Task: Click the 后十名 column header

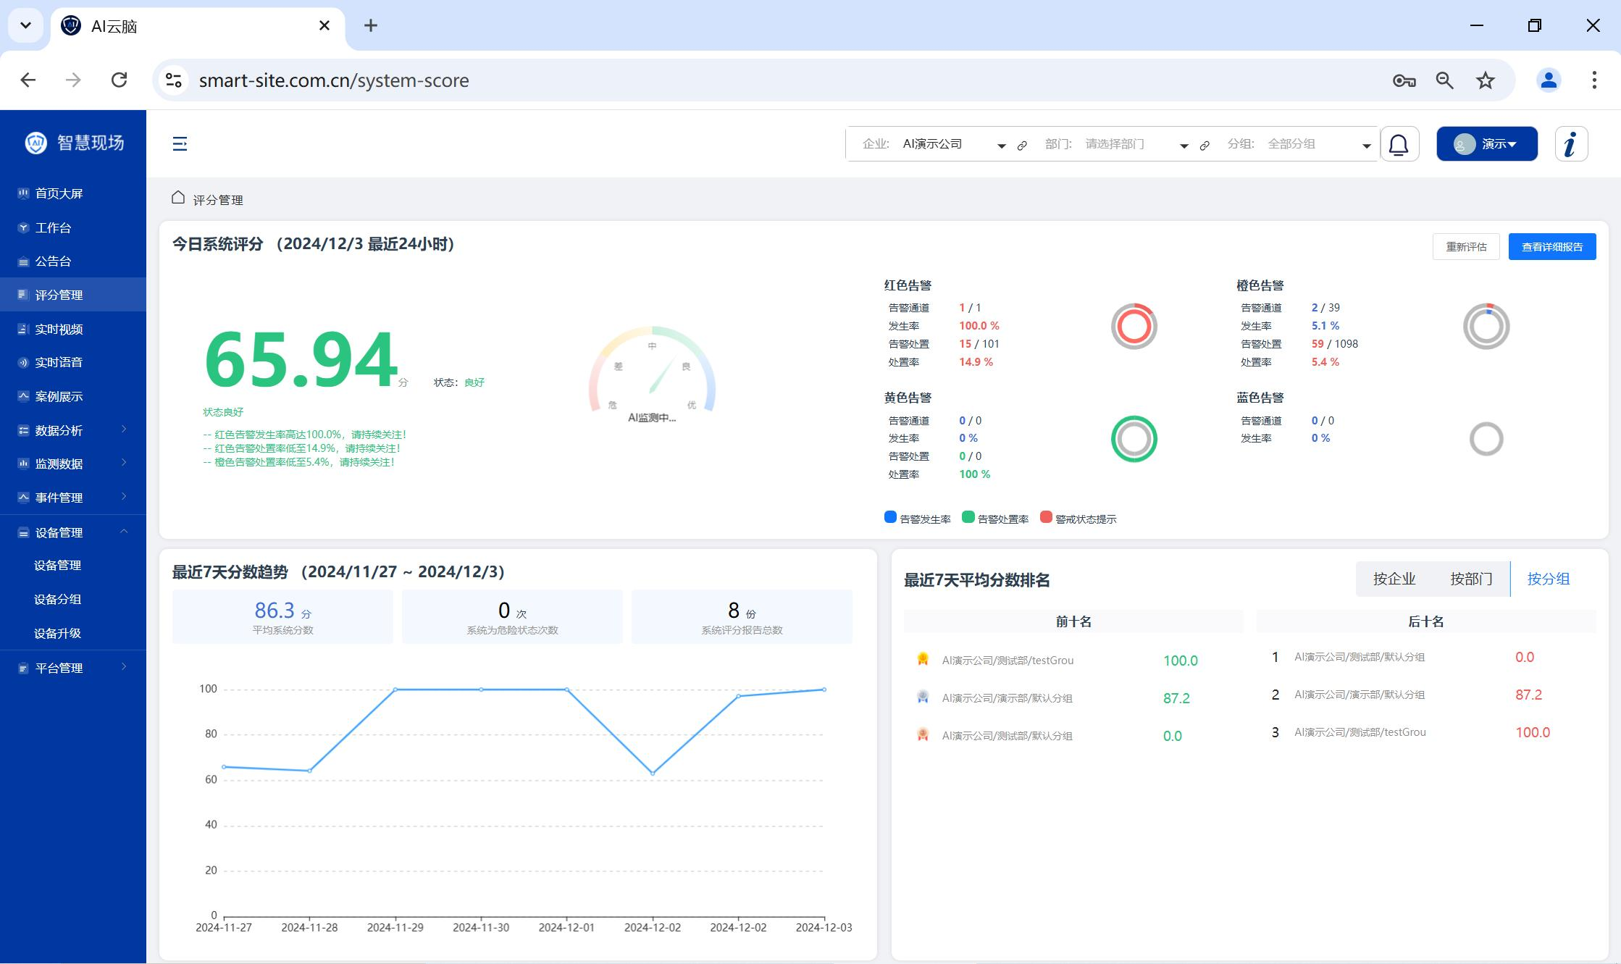Action: pyautogui.click(x=1426, y=621)
